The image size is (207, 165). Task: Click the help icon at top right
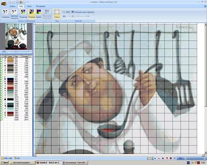(205, 6)
